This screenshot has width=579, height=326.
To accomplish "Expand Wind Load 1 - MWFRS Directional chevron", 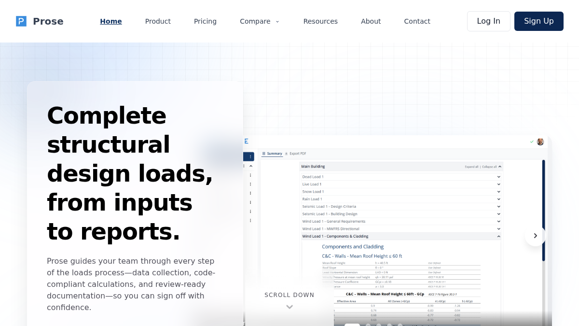I will [x=499, y=229].
